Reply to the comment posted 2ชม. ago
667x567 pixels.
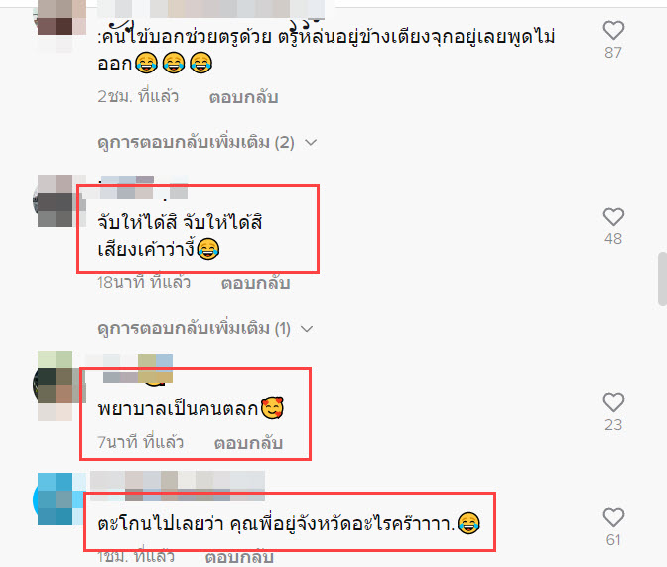(243, 97)
